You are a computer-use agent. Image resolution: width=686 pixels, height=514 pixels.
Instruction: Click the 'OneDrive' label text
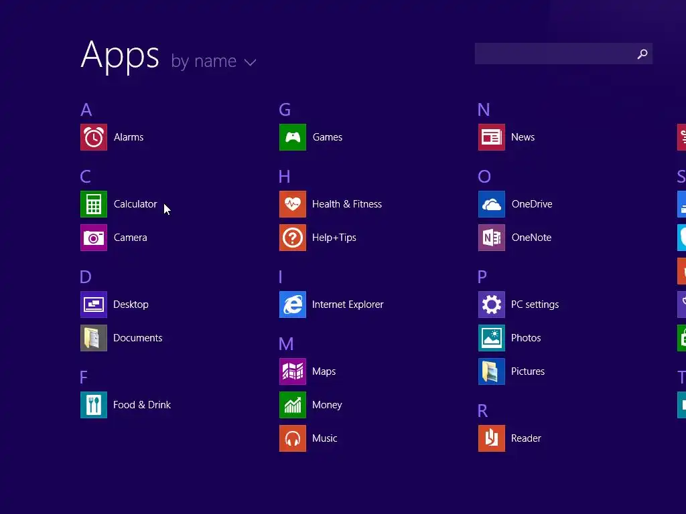pyautogui.click(x=532, y=204)
